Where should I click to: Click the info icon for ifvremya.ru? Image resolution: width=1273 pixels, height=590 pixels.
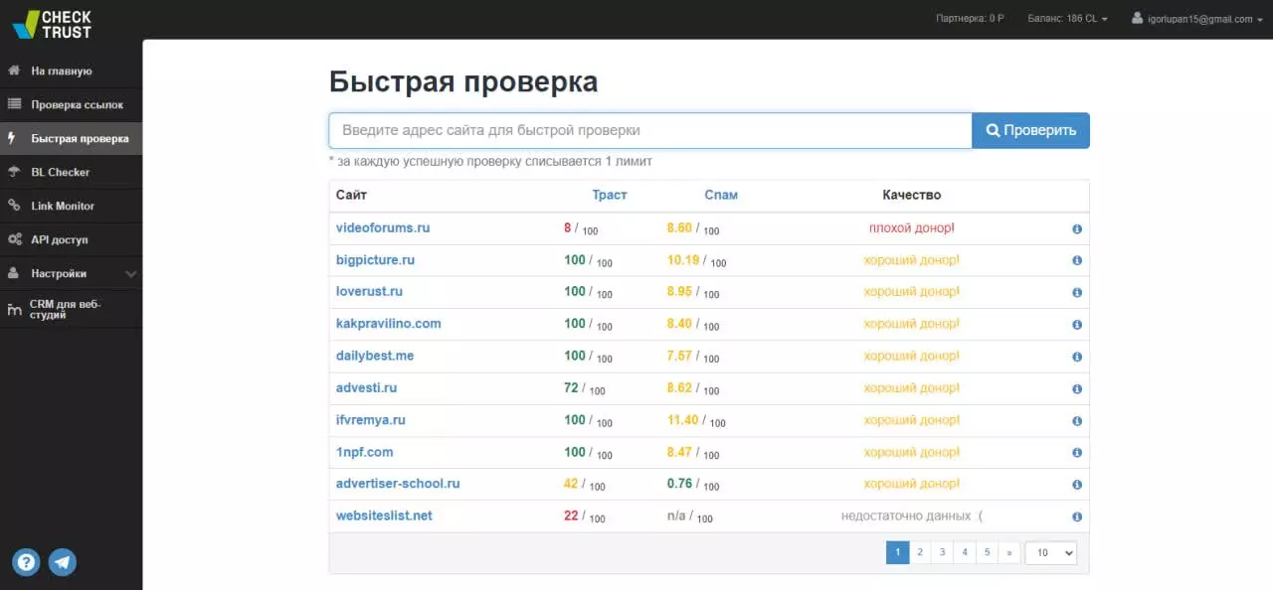tap(1077, 421)
